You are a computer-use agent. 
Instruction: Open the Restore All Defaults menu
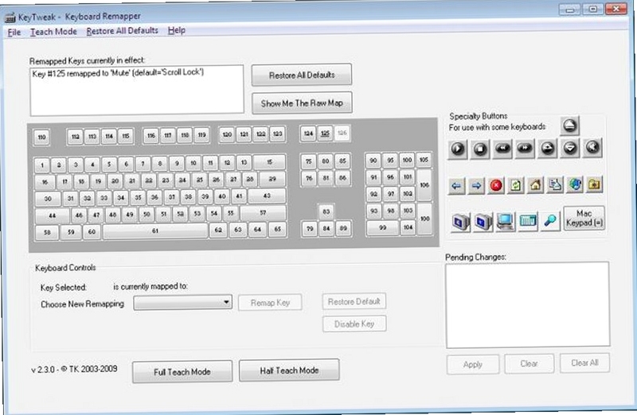pos(123,31)
